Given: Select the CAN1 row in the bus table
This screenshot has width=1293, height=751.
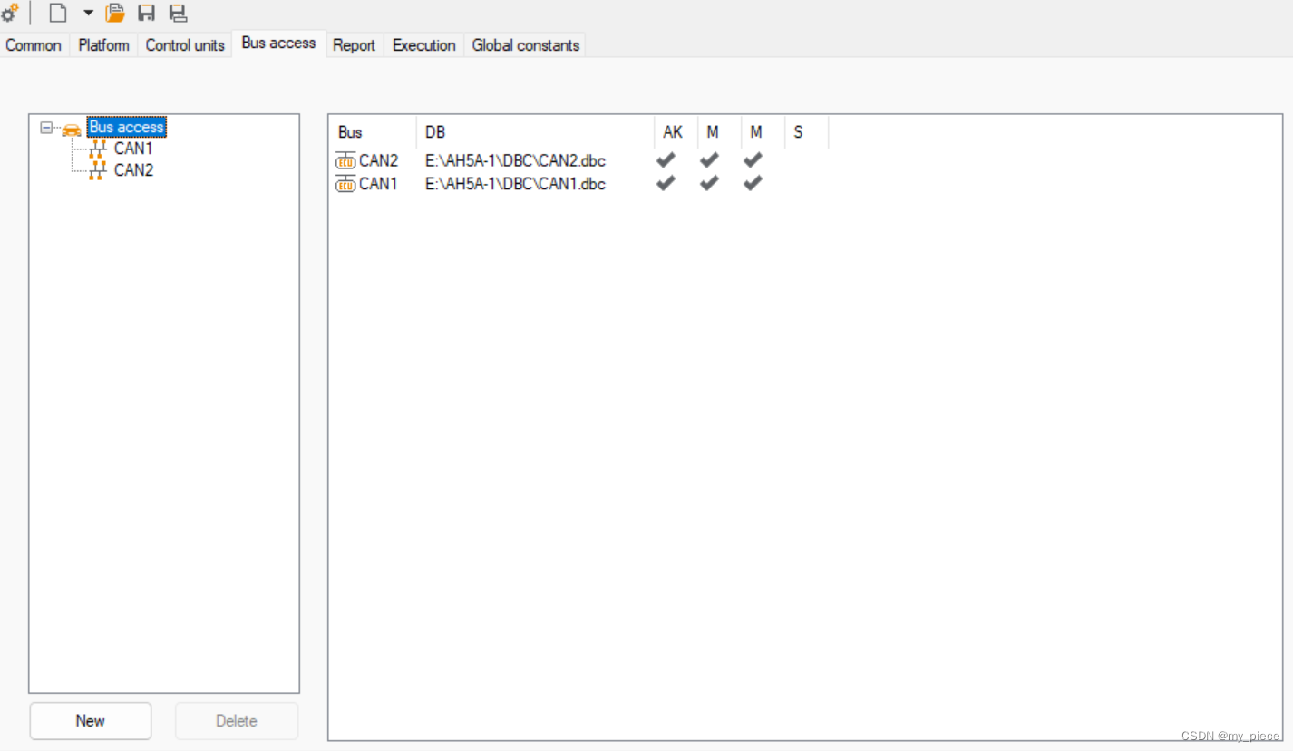Looking at the screenshot, I should pos(514,183).
